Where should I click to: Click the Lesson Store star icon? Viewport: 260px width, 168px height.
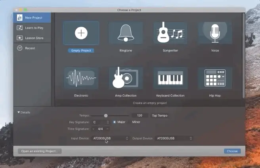coord(19,38)
